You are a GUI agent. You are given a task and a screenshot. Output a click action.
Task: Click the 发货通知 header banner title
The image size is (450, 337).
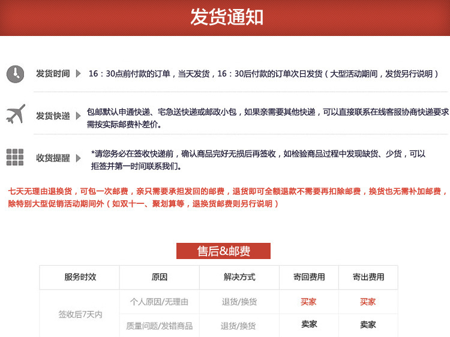[x=226, y=17]
